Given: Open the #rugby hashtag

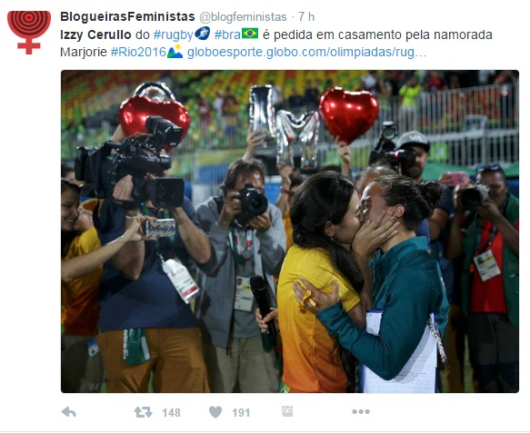Looking at the screenshot, I should tap(173, 34).
